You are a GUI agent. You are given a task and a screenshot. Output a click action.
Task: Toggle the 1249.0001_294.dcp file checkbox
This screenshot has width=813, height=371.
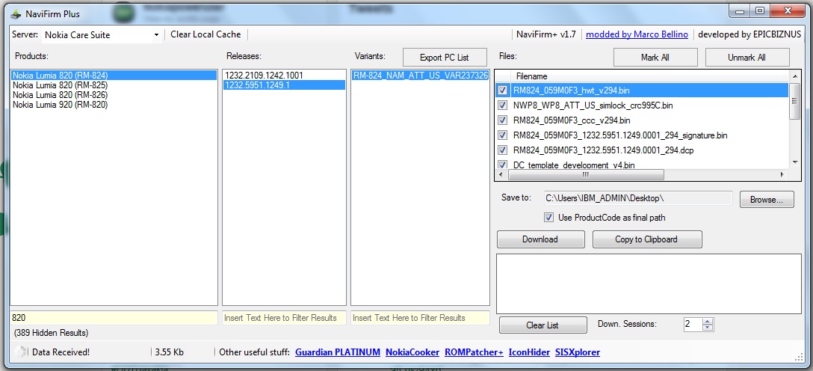502,150
